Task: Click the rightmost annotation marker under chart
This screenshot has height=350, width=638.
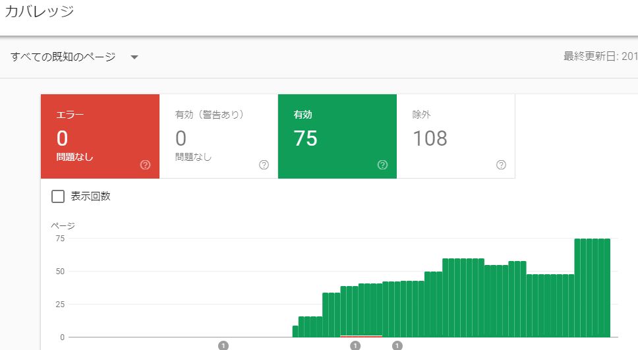Action: click(x=397, y=346)
